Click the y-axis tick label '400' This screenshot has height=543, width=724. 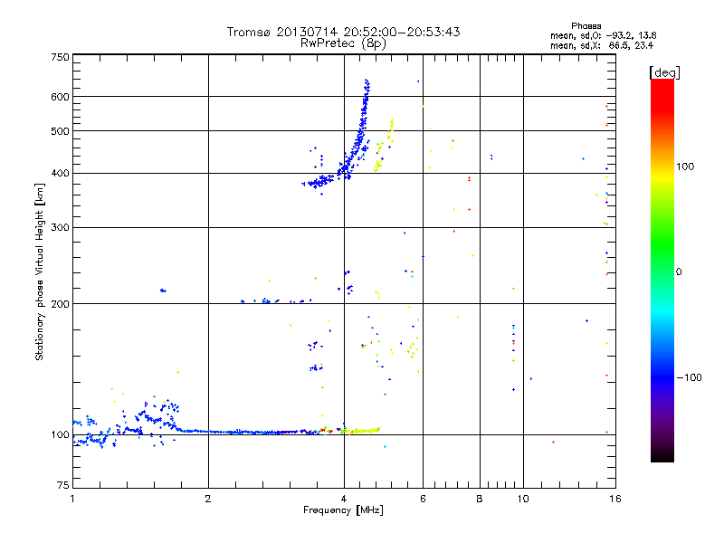tap(60, 174)
